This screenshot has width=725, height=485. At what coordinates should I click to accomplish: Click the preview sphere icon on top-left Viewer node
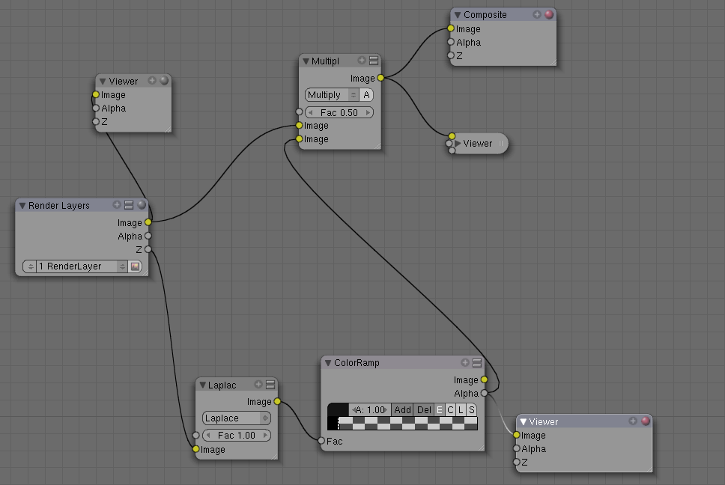pyautogui.click(x=164, y=80)
